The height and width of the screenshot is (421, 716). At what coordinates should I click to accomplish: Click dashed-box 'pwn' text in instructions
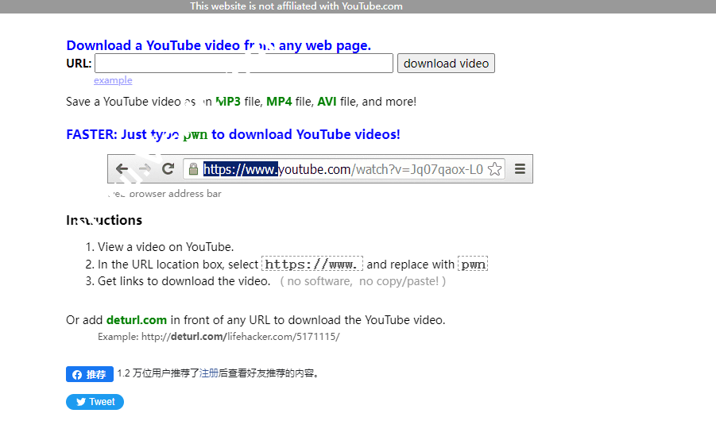pos(473,264)
